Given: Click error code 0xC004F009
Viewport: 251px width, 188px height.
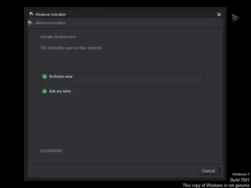Looking at the screenshot, I should point(51,151).
